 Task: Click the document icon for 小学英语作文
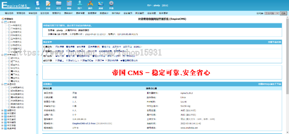9,88
